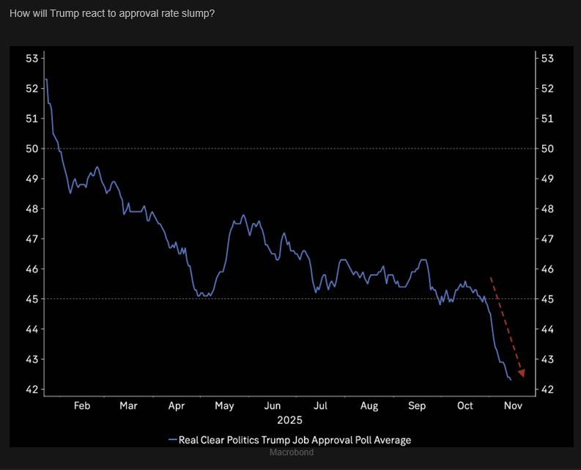This screenshot has width=581, height=470.
Task: Click the Oct label on the x-axis
Action: (x=465, y=405)
